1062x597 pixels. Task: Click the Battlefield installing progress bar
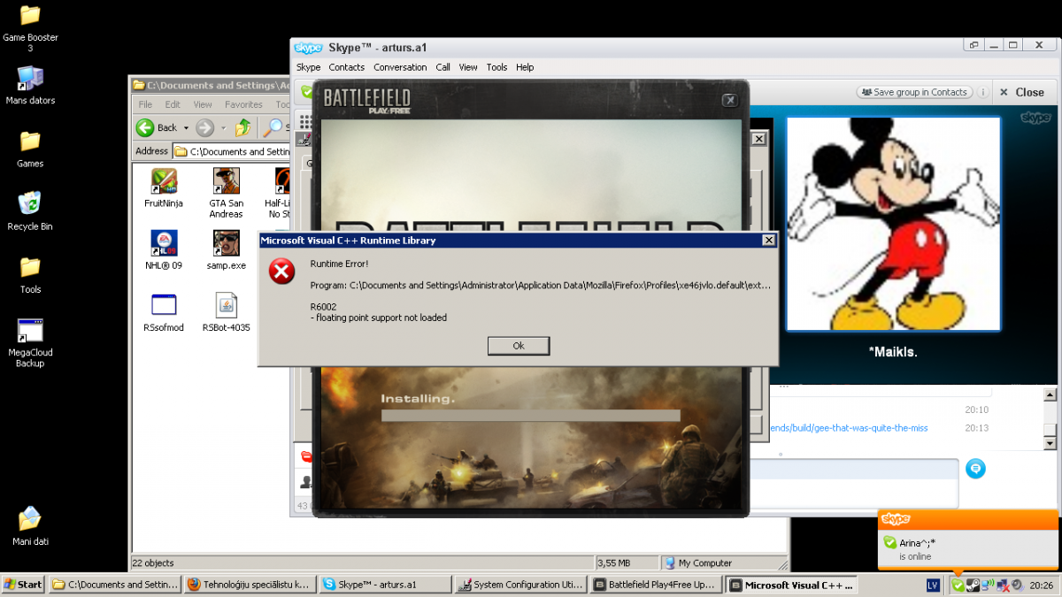(530, 416)
